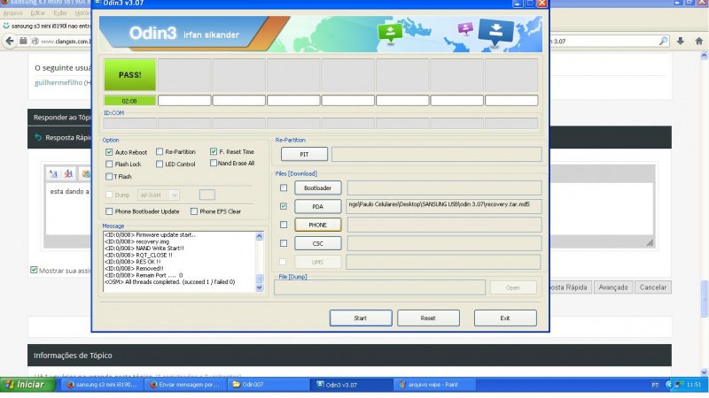The width and height of the screenshot is (709, 398).
Task: Open the Editar menu in browser
Action: 37,13
